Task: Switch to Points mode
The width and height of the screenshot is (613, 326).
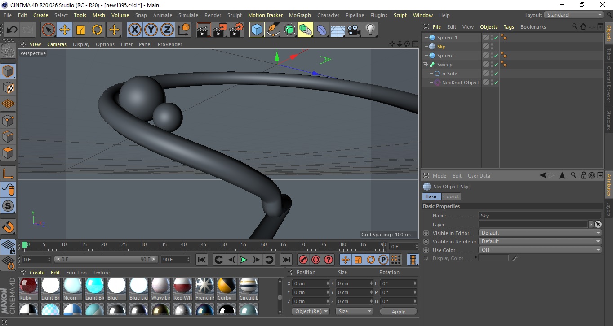Action: 8,120
